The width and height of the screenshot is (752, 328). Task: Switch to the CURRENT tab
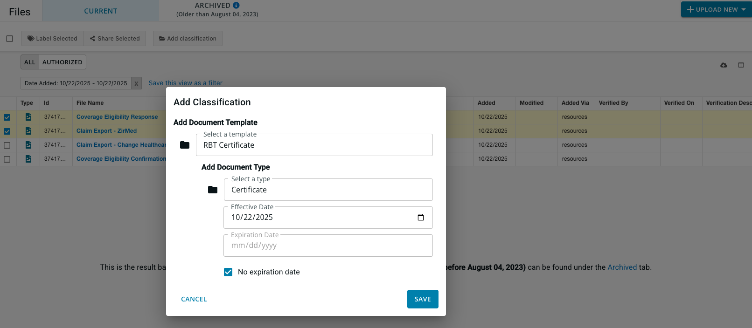tap(101, 11)
